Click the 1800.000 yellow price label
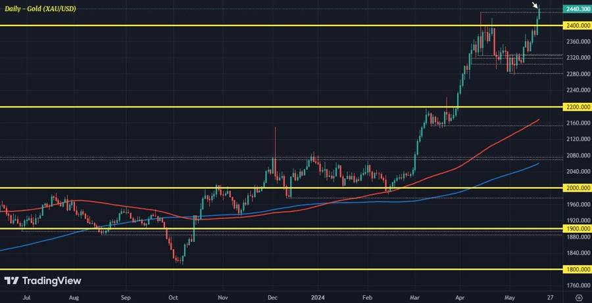Viewport: 592px width, 303px height. coord(577,270)
